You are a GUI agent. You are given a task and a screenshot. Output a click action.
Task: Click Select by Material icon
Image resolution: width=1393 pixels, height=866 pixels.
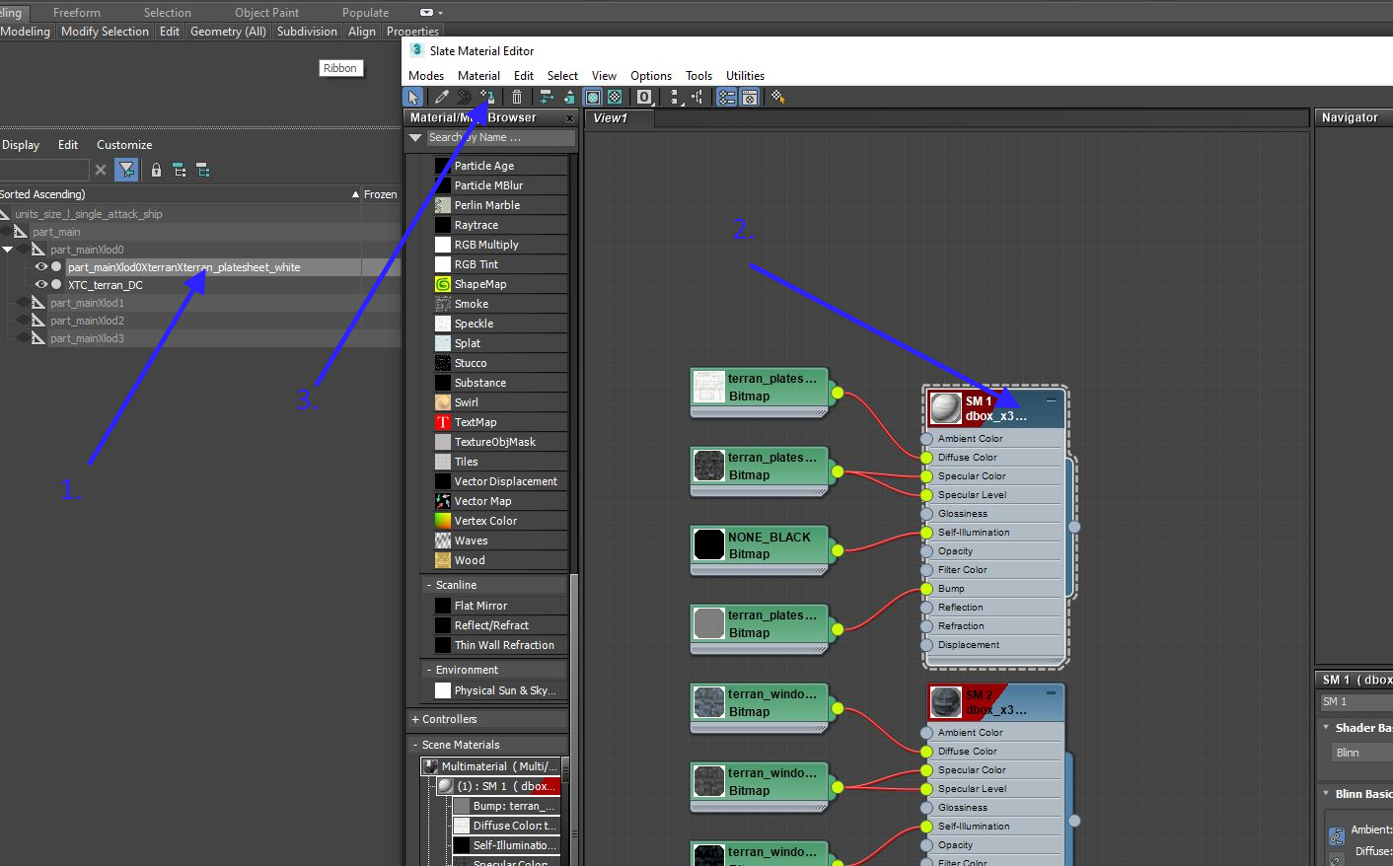pos(778,97)
